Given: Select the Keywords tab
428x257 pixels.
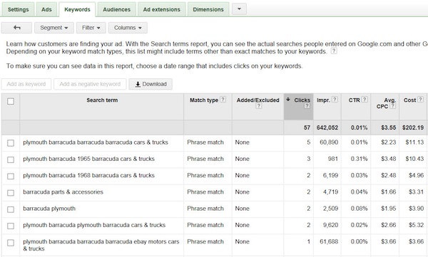Looking at the screenshot, I should click(x=77, y=9).
